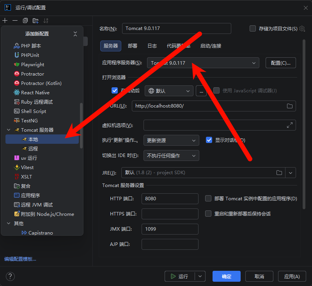Viewport: 312px width, 286px height.
Task: Click the folder icon in JRE field
Action: pyautogui.click(x=279, y=173)
